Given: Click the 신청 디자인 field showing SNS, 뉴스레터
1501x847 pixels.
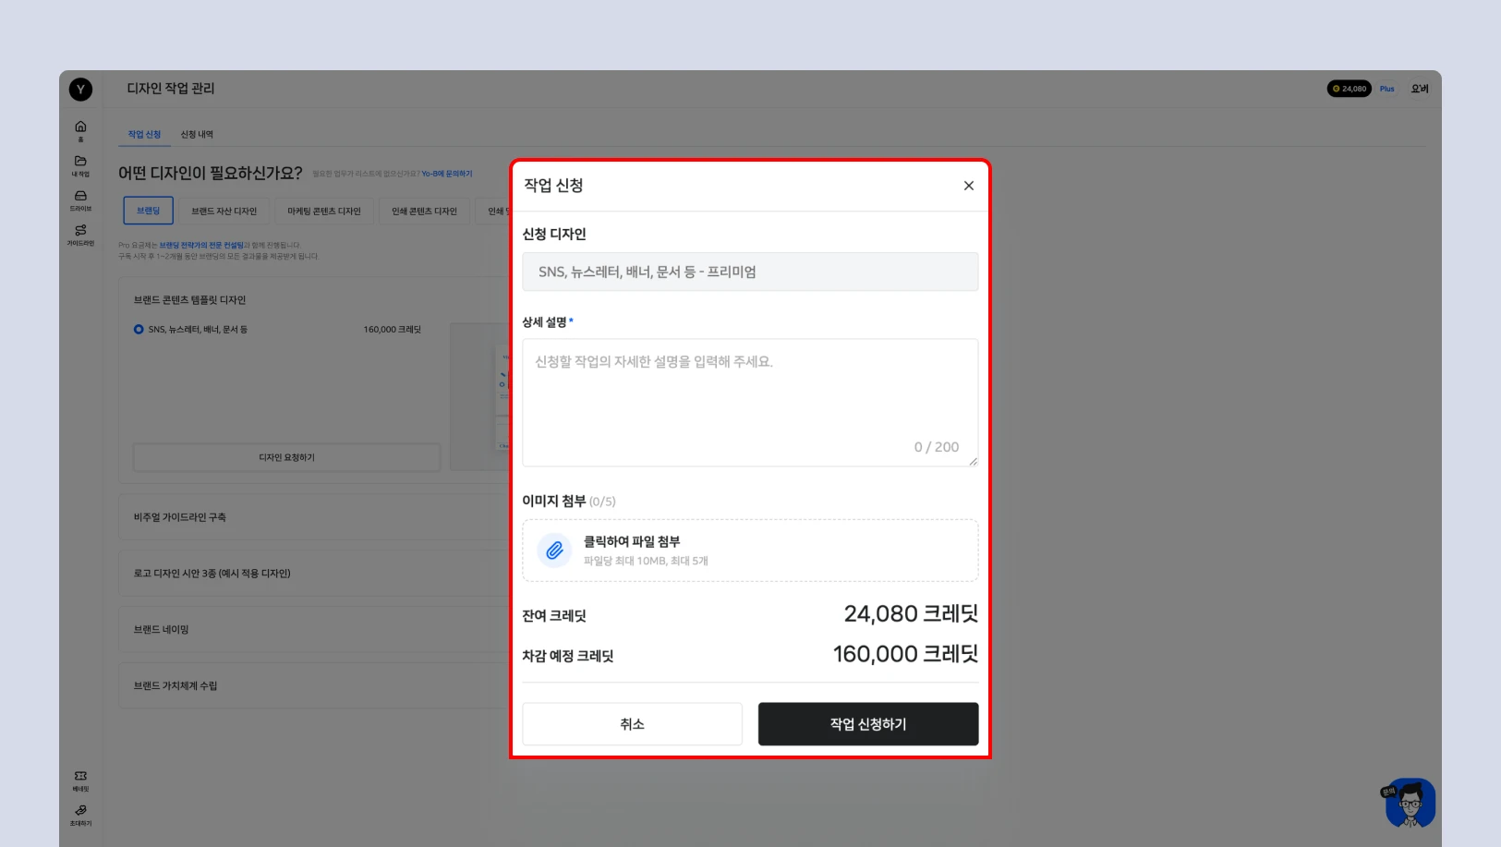Looking at the screenshot, I should coord(750,272).
